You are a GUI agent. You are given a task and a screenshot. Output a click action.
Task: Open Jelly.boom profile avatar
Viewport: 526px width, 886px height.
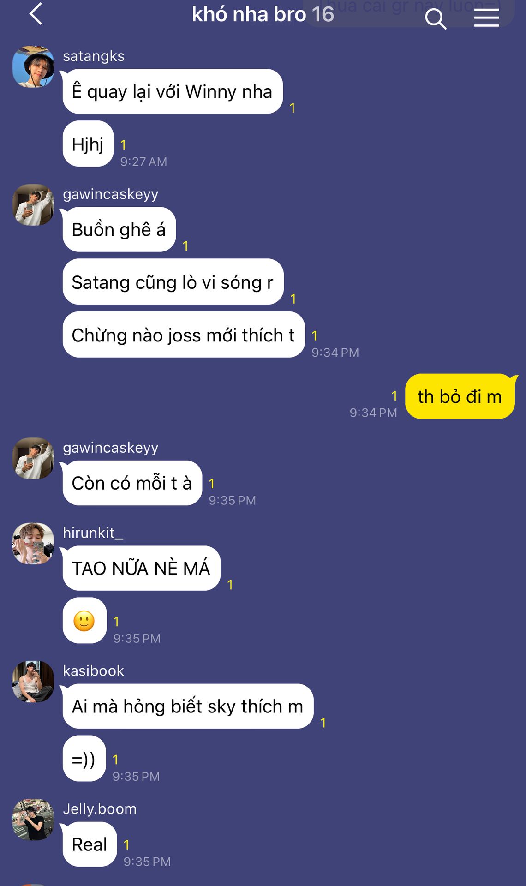pos(33,820)
